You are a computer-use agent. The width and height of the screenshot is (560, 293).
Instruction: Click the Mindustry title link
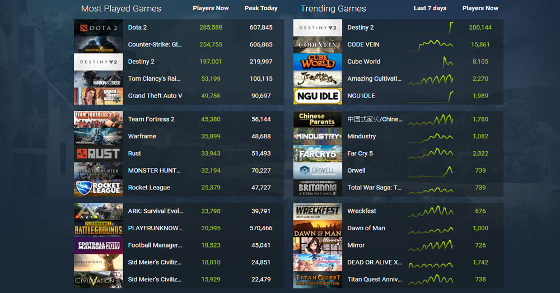point(361,137)
